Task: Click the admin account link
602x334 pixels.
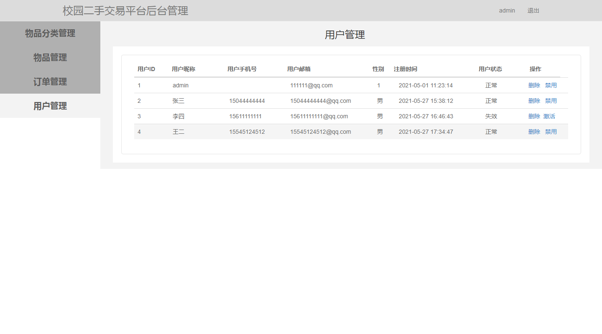Action: pyautogui.click(x=507, y=10)
